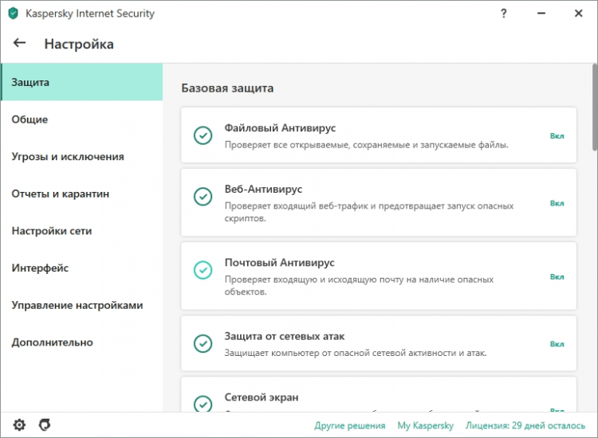Click the back arrow next to Настройка

tap(20, 43)
